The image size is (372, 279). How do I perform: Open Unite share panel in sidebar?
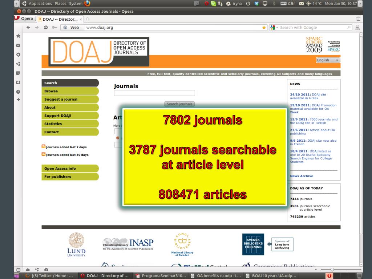[x=18, y=64]
